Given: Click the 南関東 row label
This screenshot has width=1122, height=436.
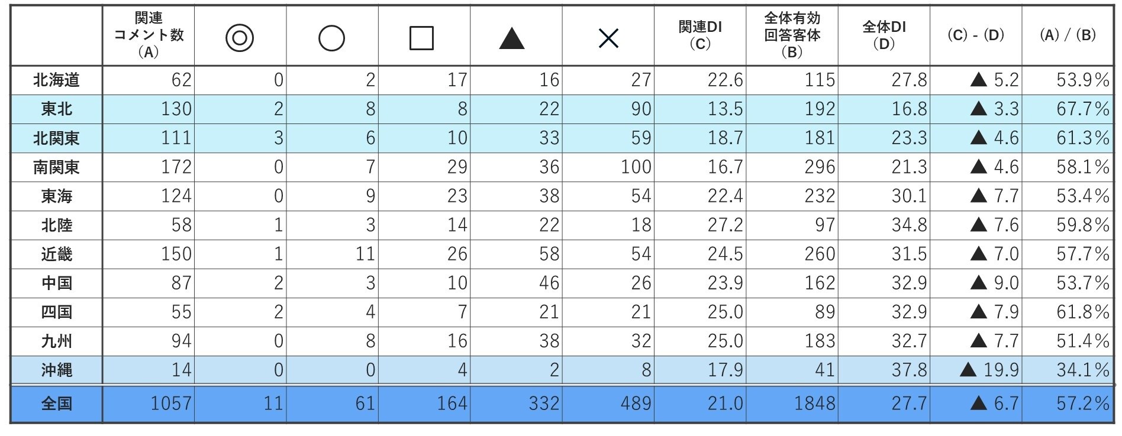Looking at the screenshot, I should (57, 167).
